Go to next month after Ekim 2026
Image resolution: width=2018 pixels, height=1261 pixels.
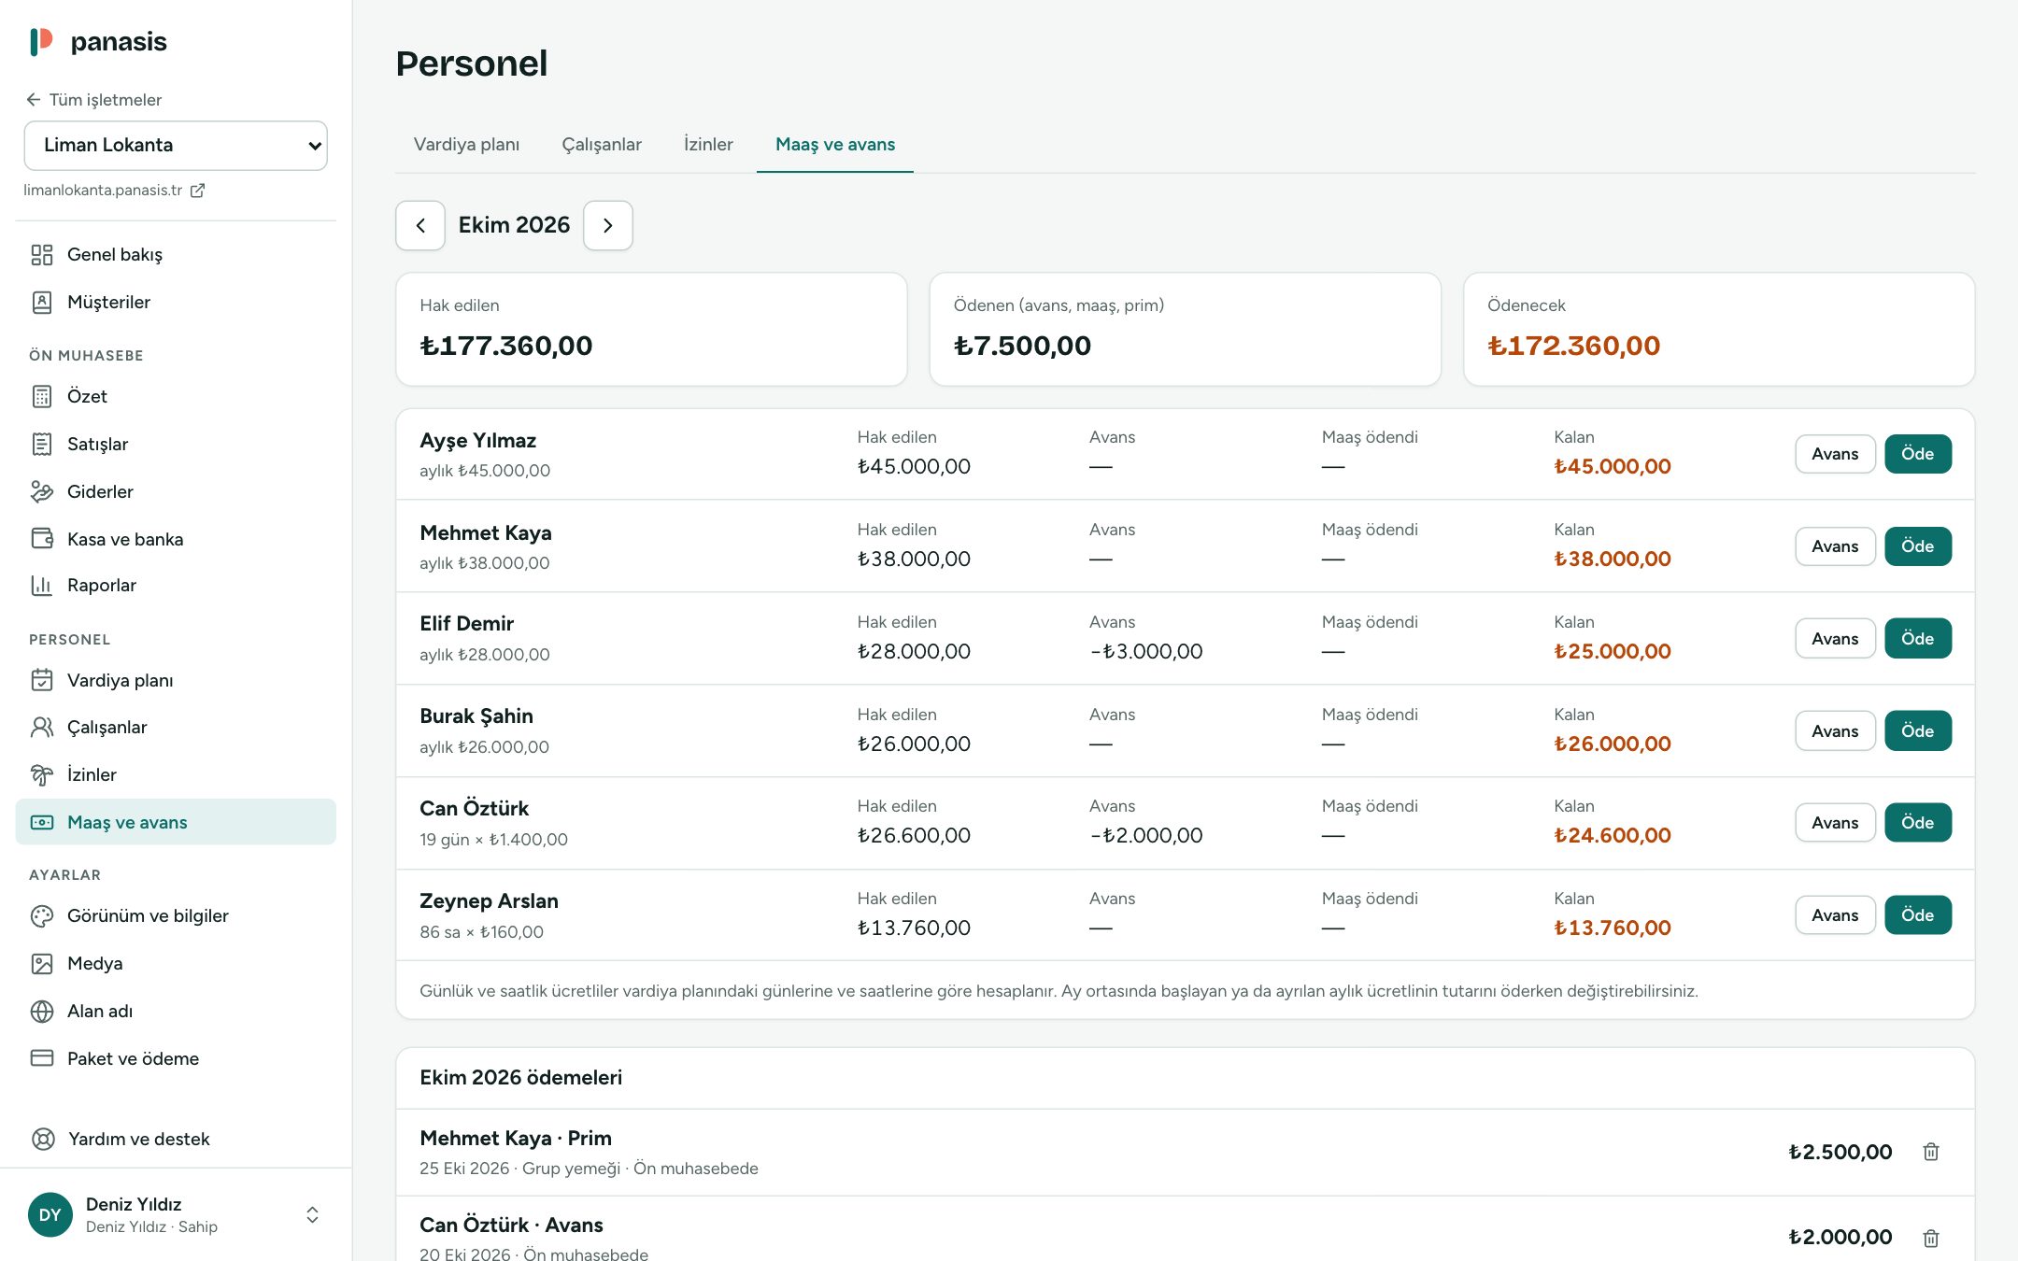point(608,225)
